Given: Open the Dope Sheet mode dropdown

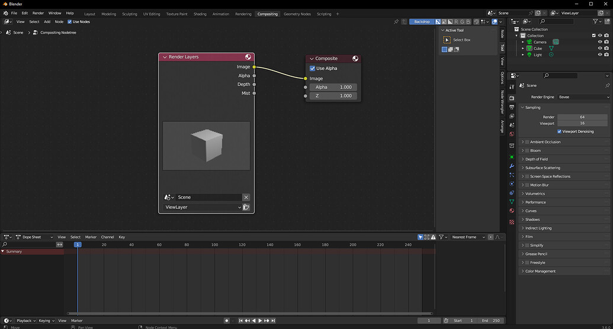Looking at the screenshot, I should 34,237.
